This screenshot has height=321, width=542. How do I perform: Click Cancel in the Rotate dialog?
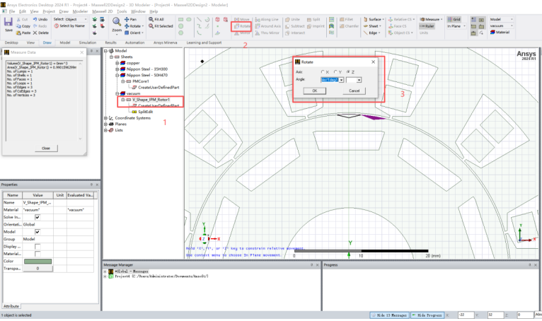(x=354, y=91)
